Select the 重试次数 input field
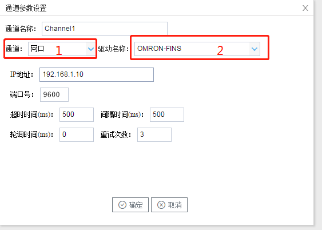Image resolution: width=322 pixels, height=230 pixels. [x=154, y=134]
